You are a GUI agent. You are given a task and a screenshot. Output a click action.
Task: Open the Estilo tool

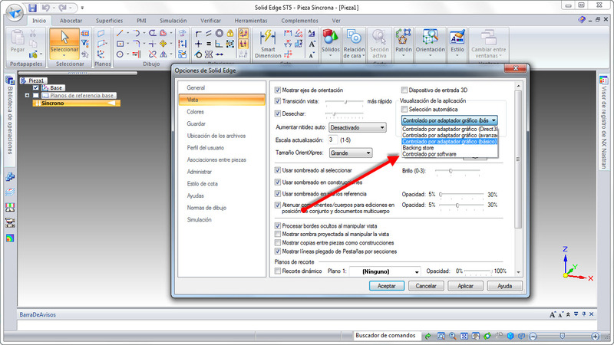point(457,43)
